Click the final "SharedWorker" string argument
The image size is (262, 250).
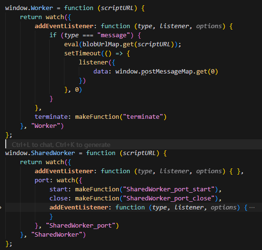[57, 234]
